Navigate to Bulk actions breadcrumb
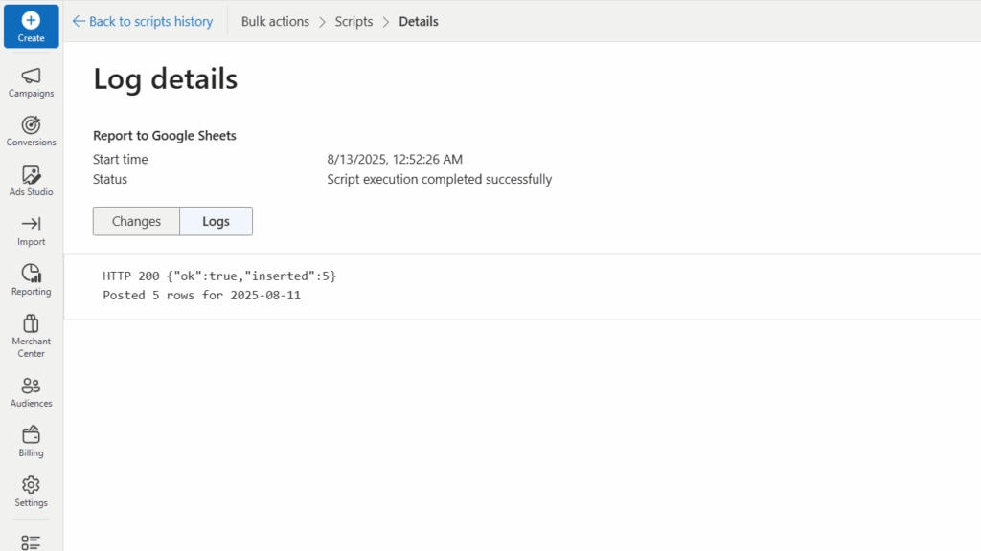 pyautogui.click(x=275, y=21)
